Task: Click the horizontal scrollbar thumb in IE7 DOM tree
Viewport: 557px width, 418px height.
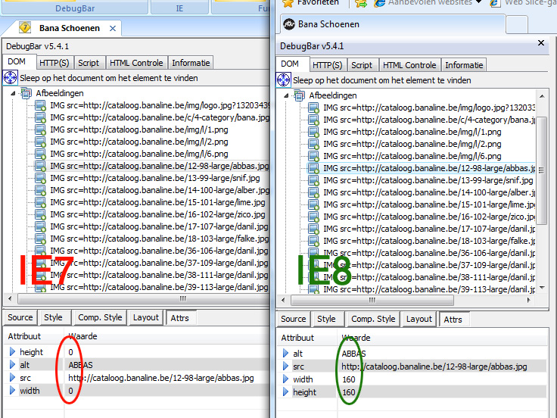Action: [x=144, y=298]
